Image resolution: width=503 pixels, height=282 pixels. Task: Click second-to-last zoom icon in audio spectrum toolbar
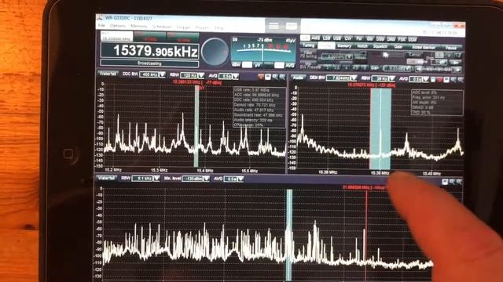(x=453, y=80)
